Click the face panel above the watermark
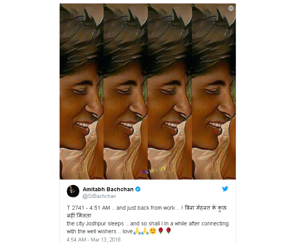288x245 pixels. click(170, 91)
